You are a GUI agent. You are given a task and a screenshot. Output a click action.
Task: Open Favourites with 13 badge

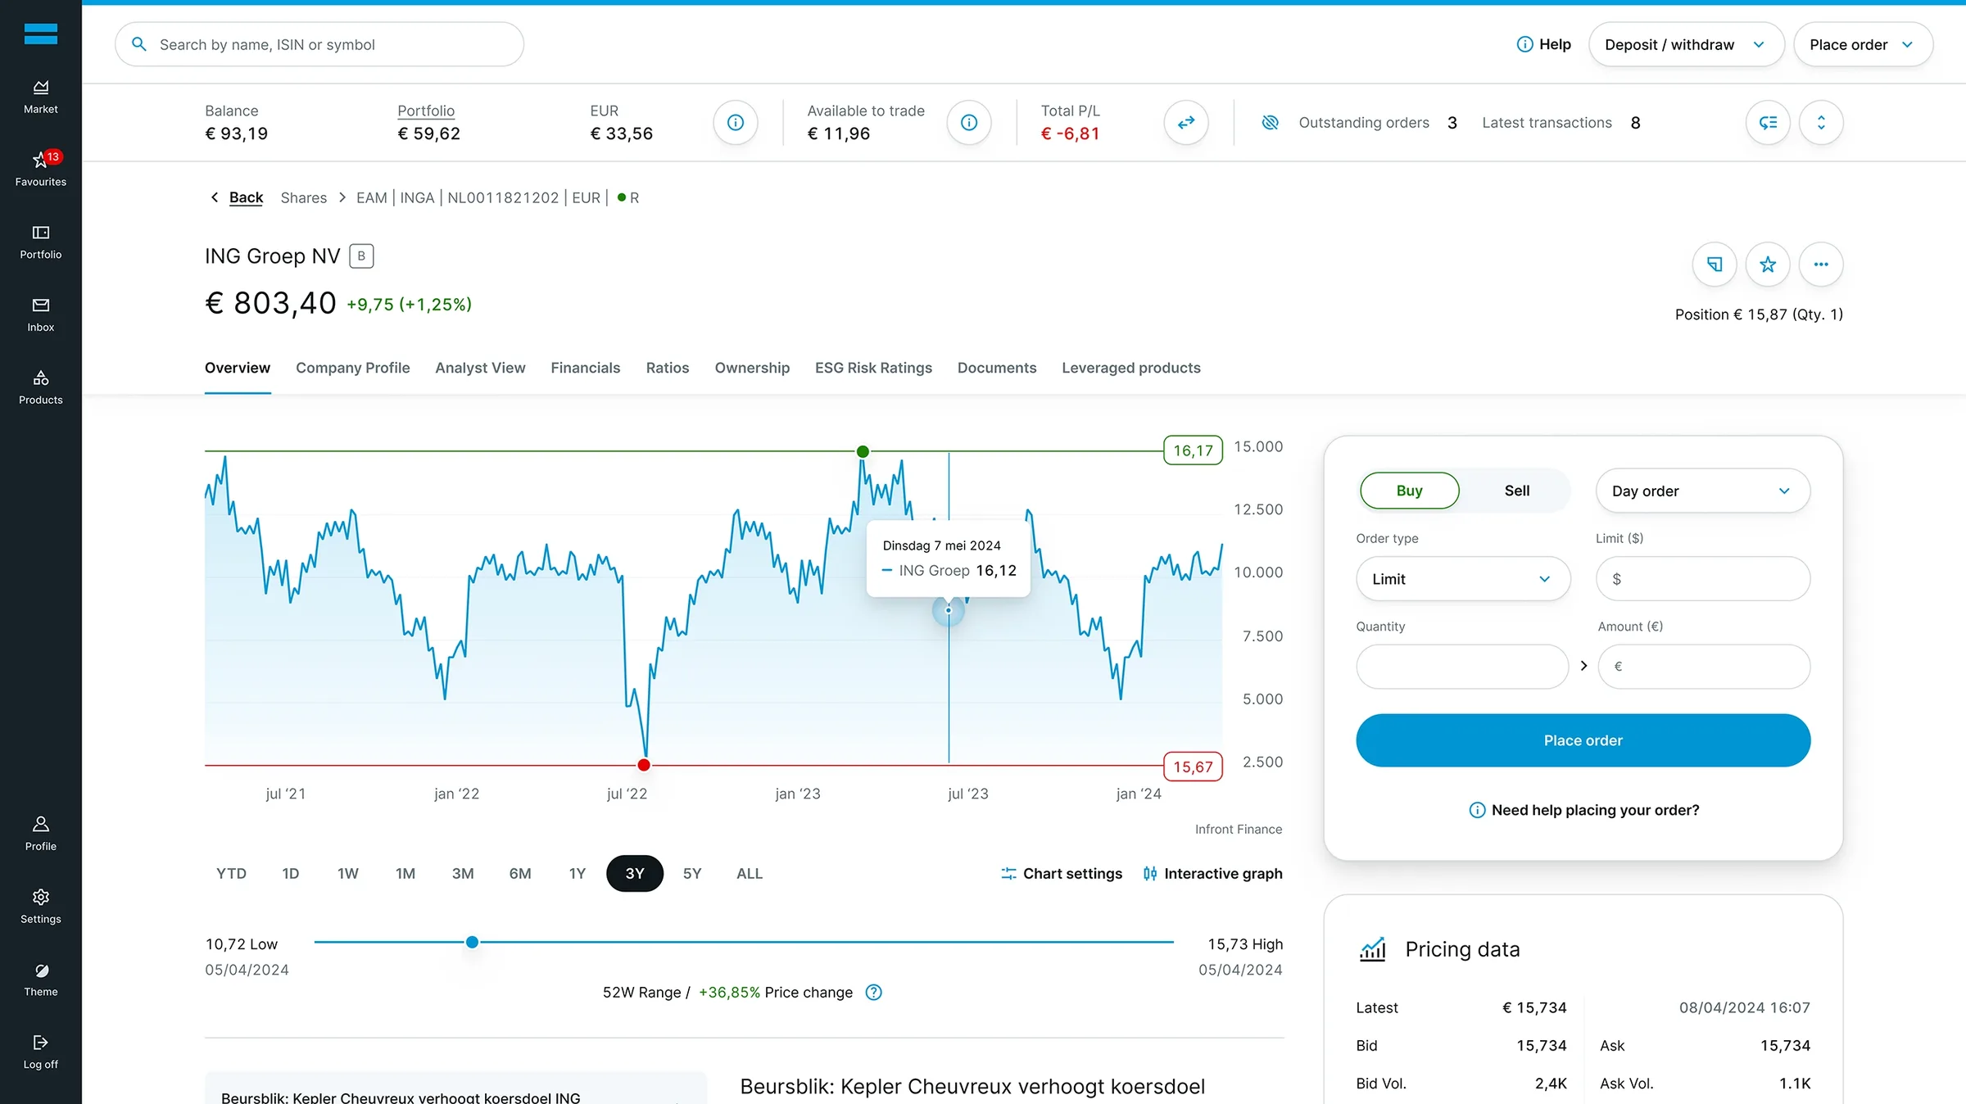coord(40,169)
